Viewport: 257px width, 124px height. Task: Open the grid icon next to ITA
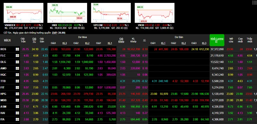tap(17, 119)
